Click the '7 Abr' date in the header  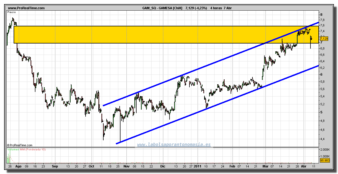(x=228, y=8)
